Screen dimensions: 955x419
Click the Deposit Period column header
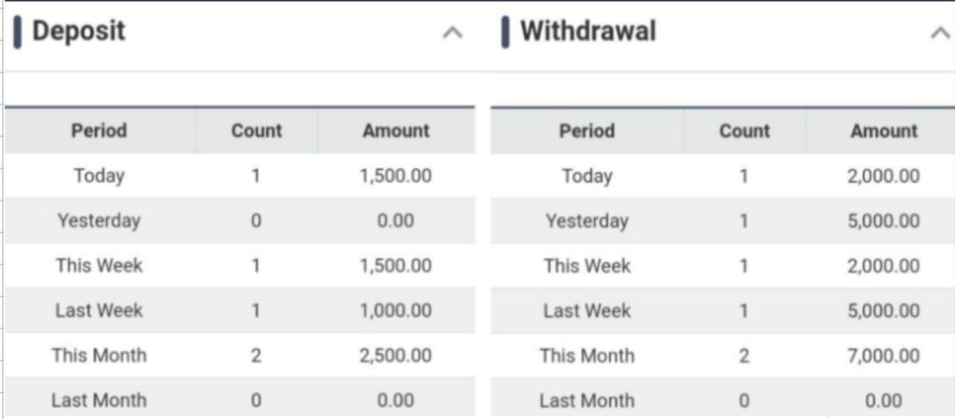[x=99, y=131]
